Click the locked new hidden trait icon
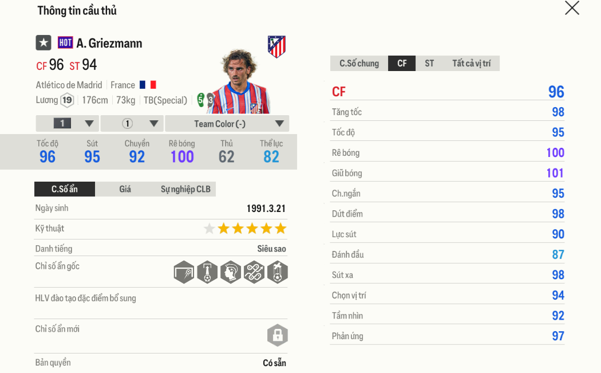 [277, 335]
